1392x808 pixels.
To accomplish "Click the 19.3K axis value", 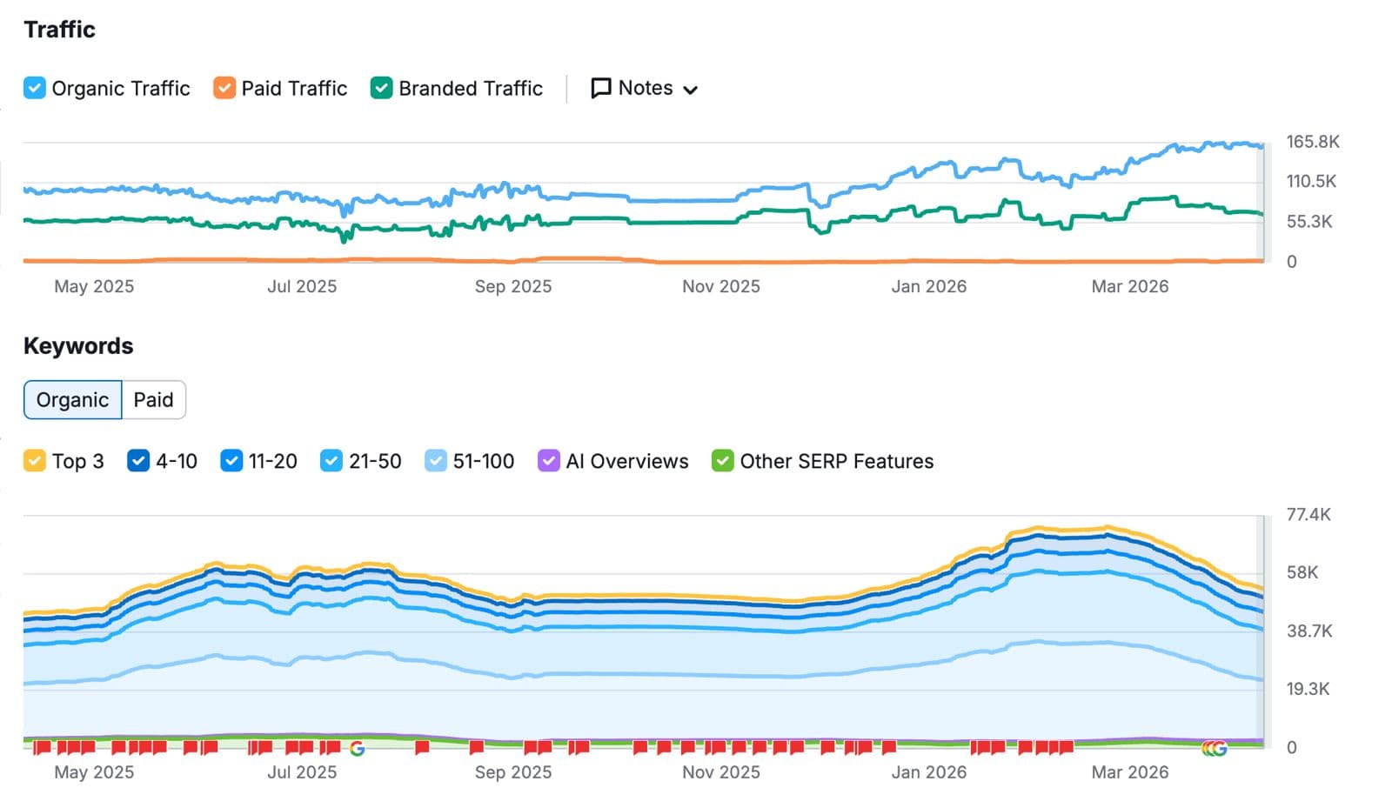I will 1308,690.
